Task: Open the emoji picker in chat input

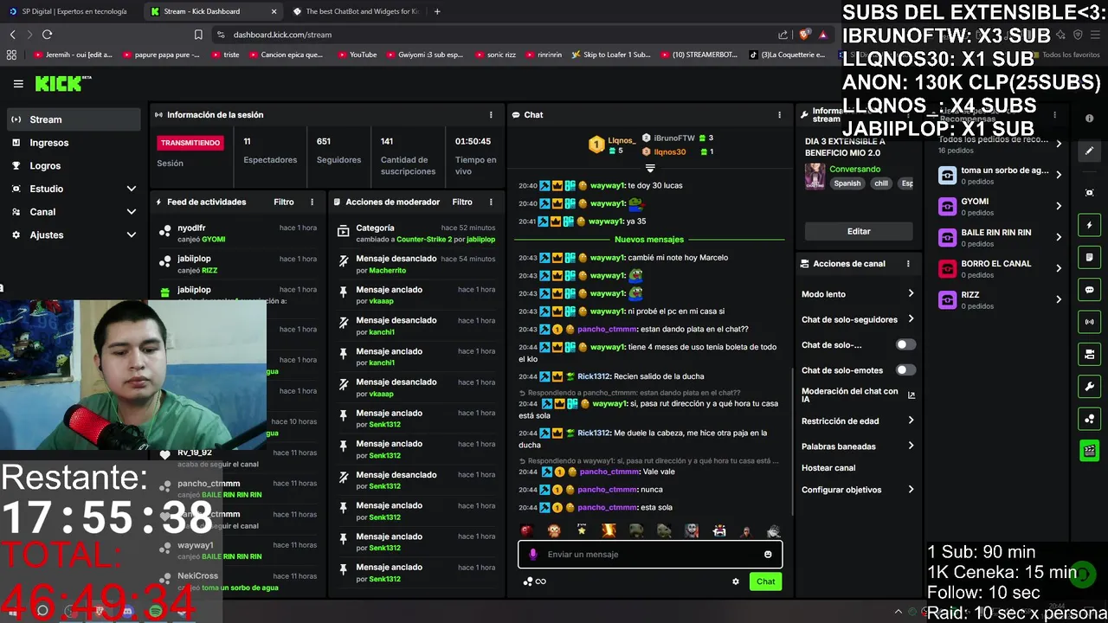Action: (x=768, y=555)
